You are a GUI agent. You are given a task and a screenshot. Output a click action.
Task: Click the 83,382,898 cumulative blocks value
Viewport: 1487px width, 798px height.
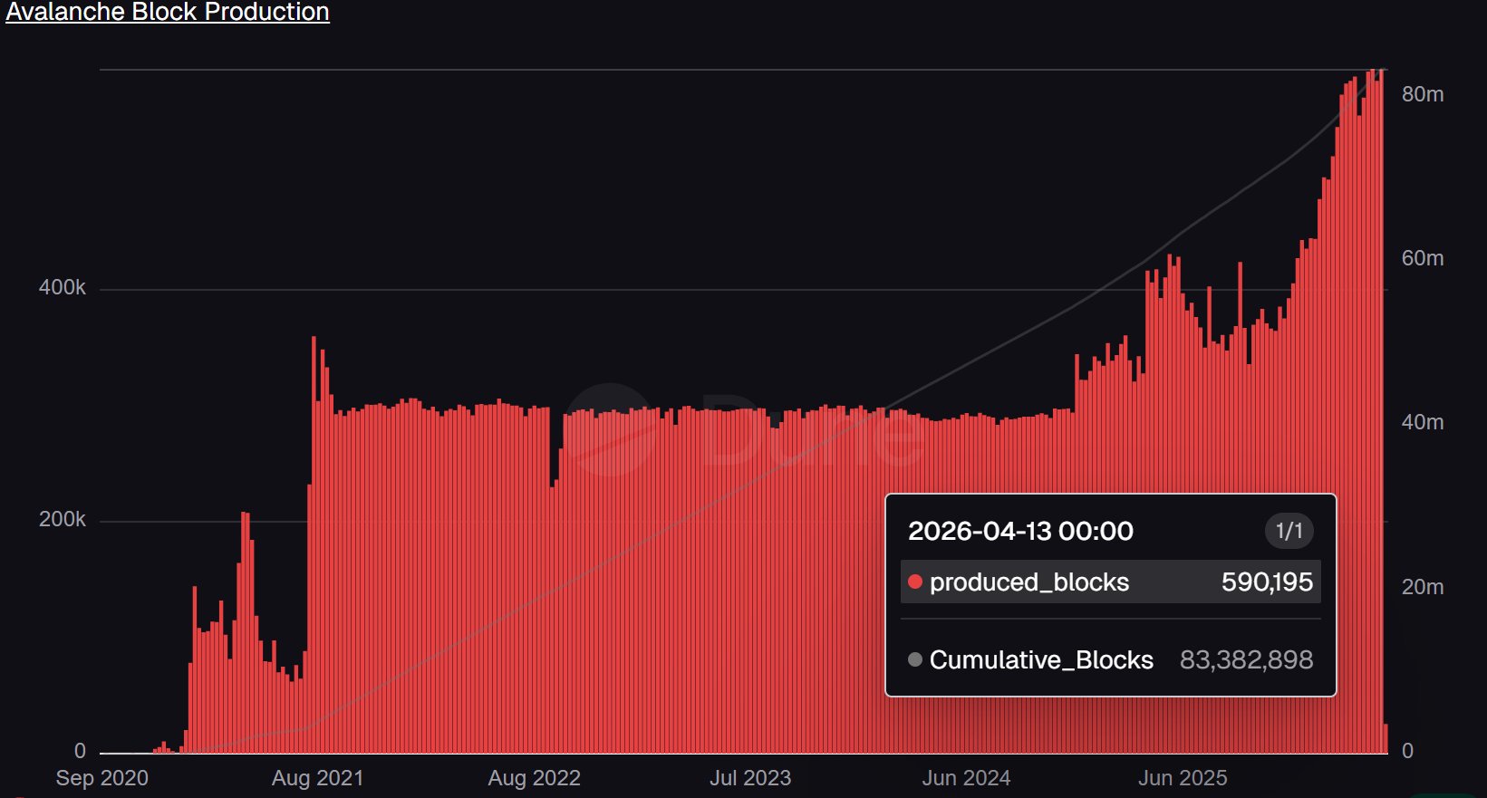click(x=1246, y=659)
